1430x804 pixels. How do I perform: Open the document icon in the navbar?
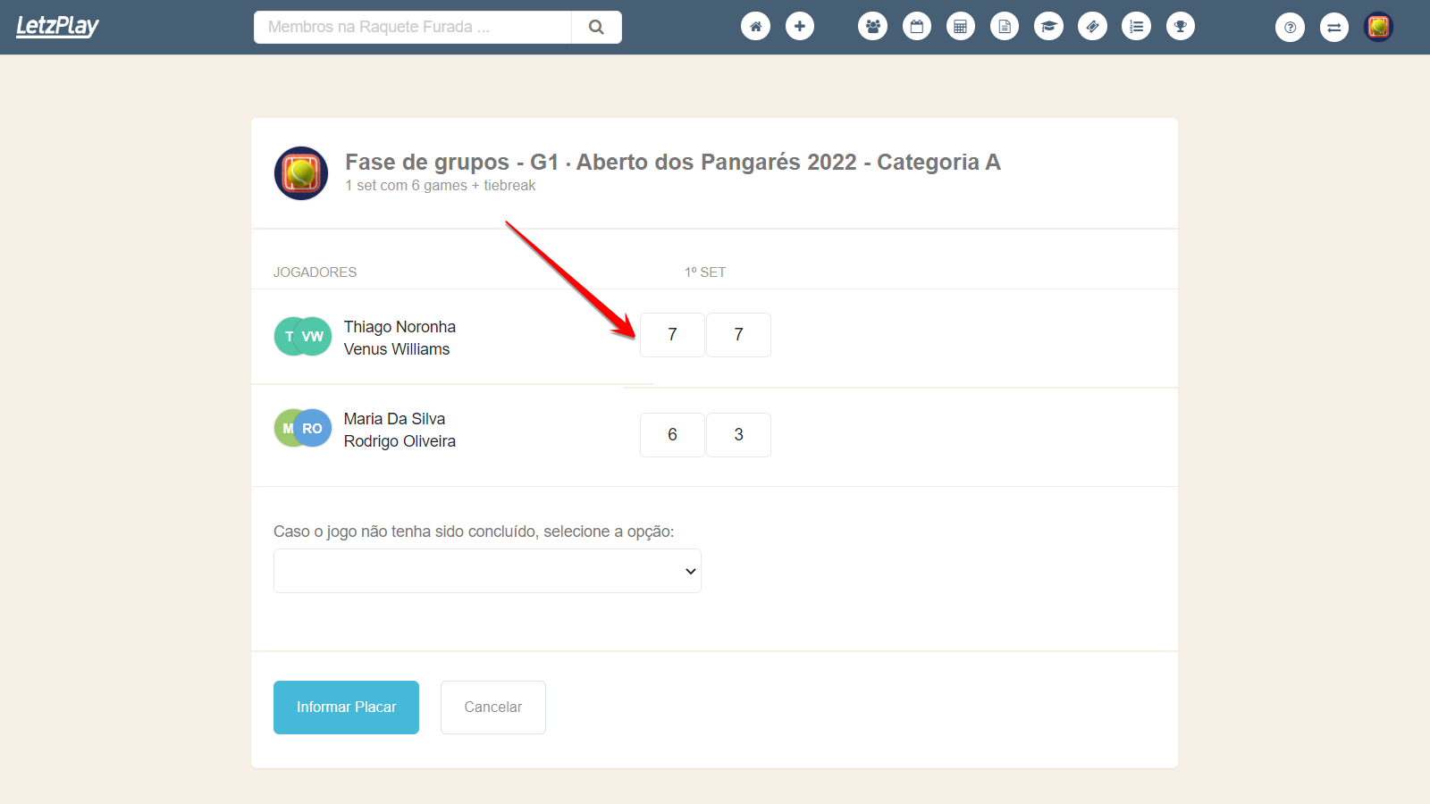pos(1004,26)
